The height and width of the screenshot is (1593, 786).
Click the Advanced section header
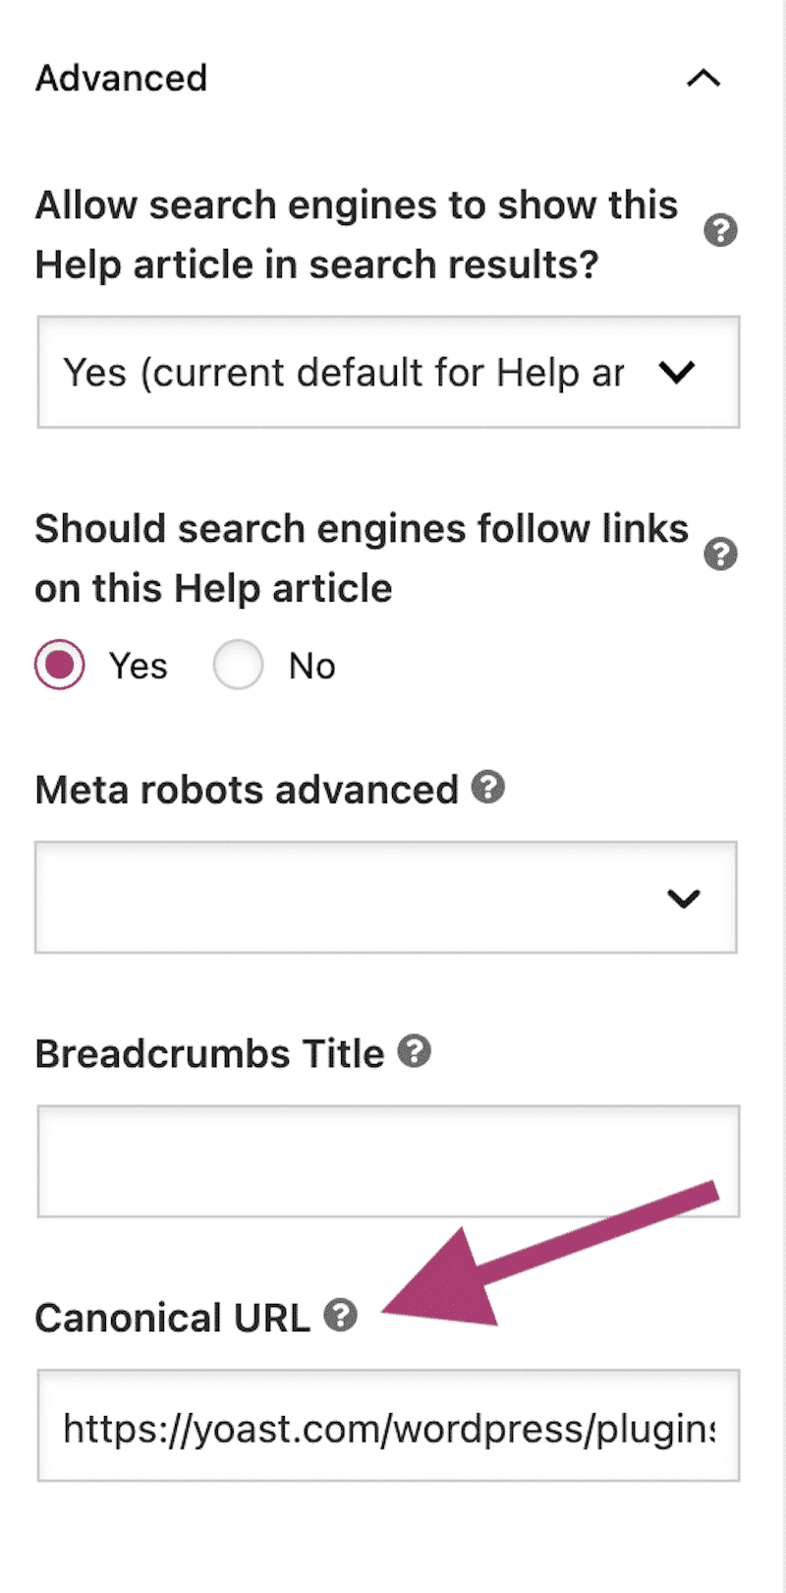pos(121,79)
